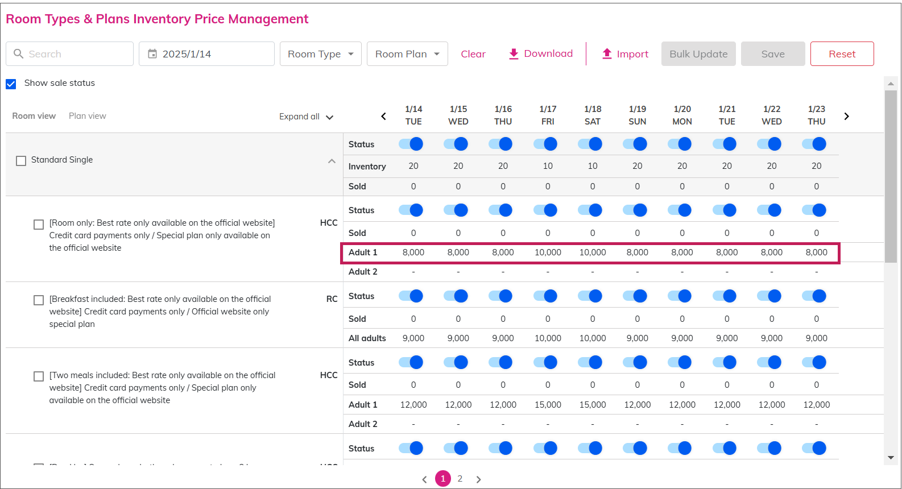Click Standard Single inventory for 1/14

click(x=413, y=166)
